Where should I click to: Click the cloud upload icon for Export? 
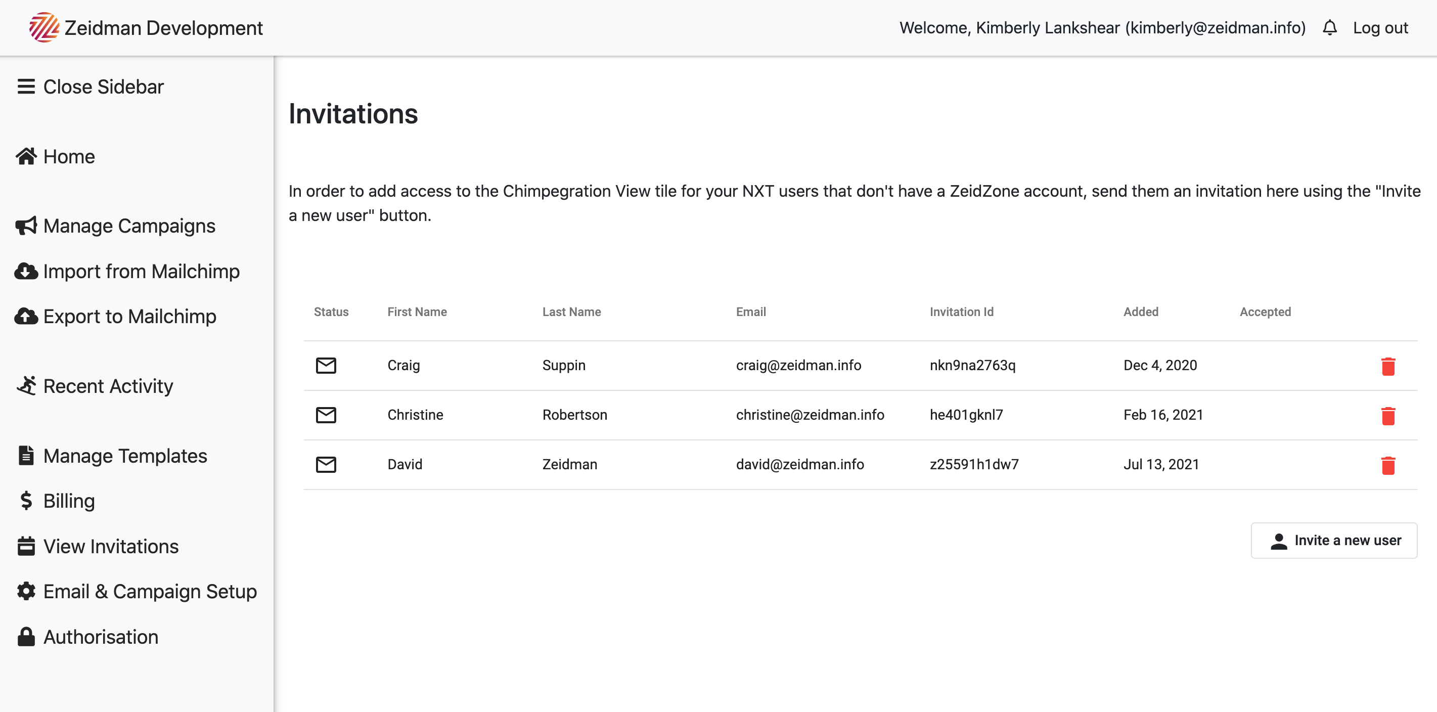(x=26, y=316)
